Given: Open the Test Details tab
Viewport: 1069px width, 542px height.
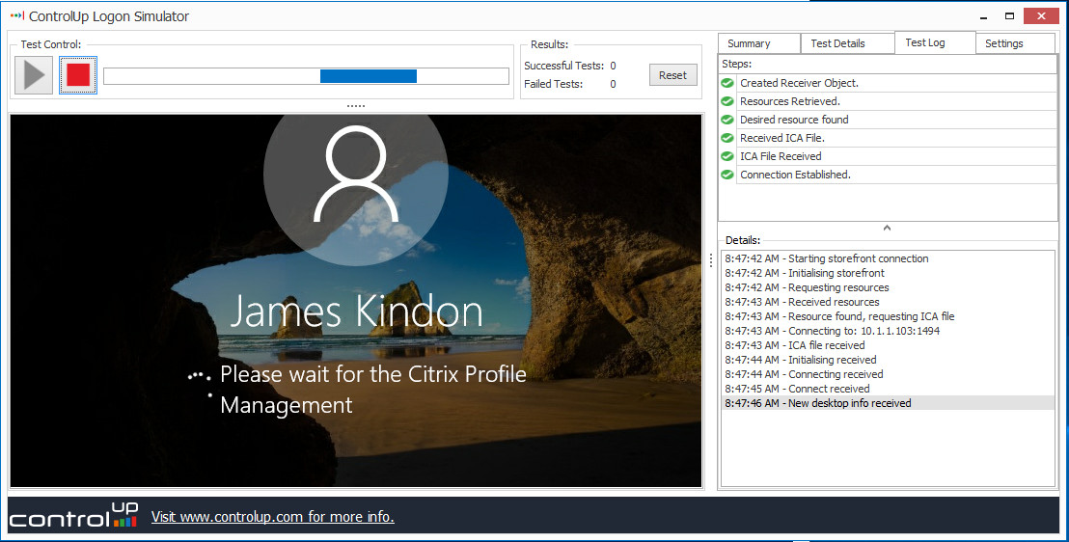Looking at the screenshot, I should (847, 43).
